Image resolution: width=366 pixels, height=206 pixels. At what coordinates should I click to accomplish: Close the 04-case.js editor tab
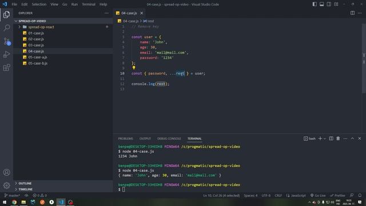point(141,13)
